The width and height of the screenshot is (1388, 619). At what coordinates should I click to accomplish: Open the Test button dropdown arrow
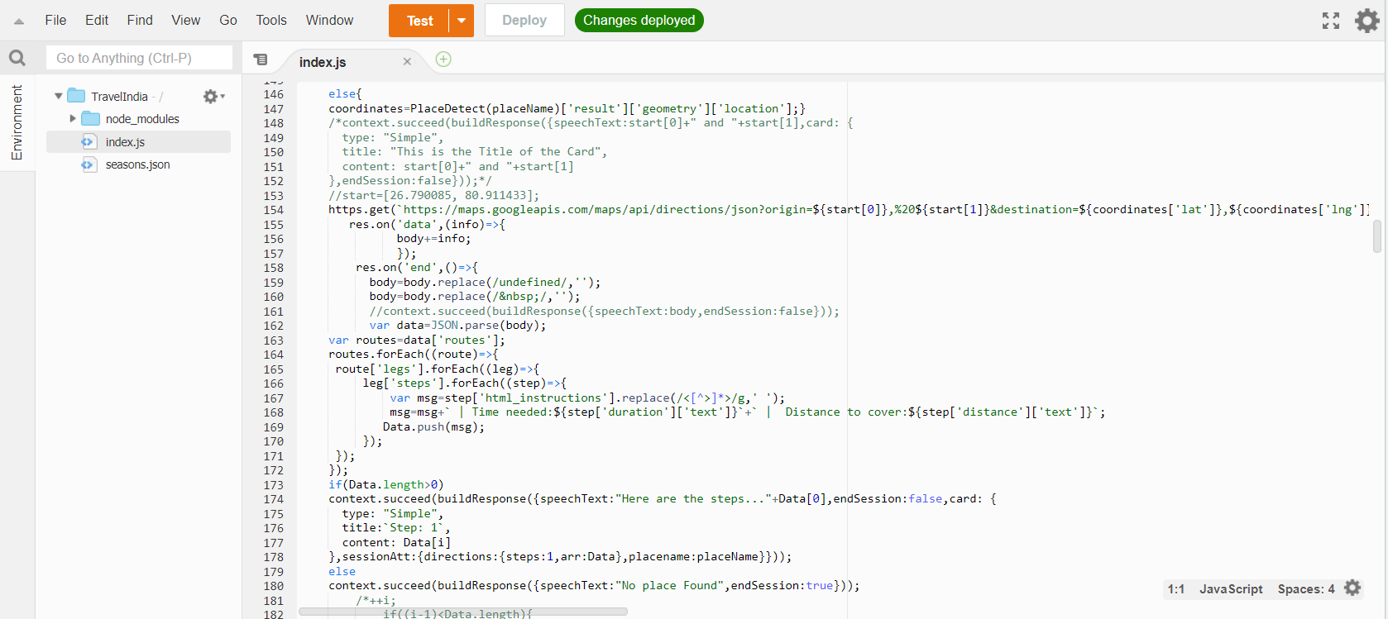(x=462, y=21)
